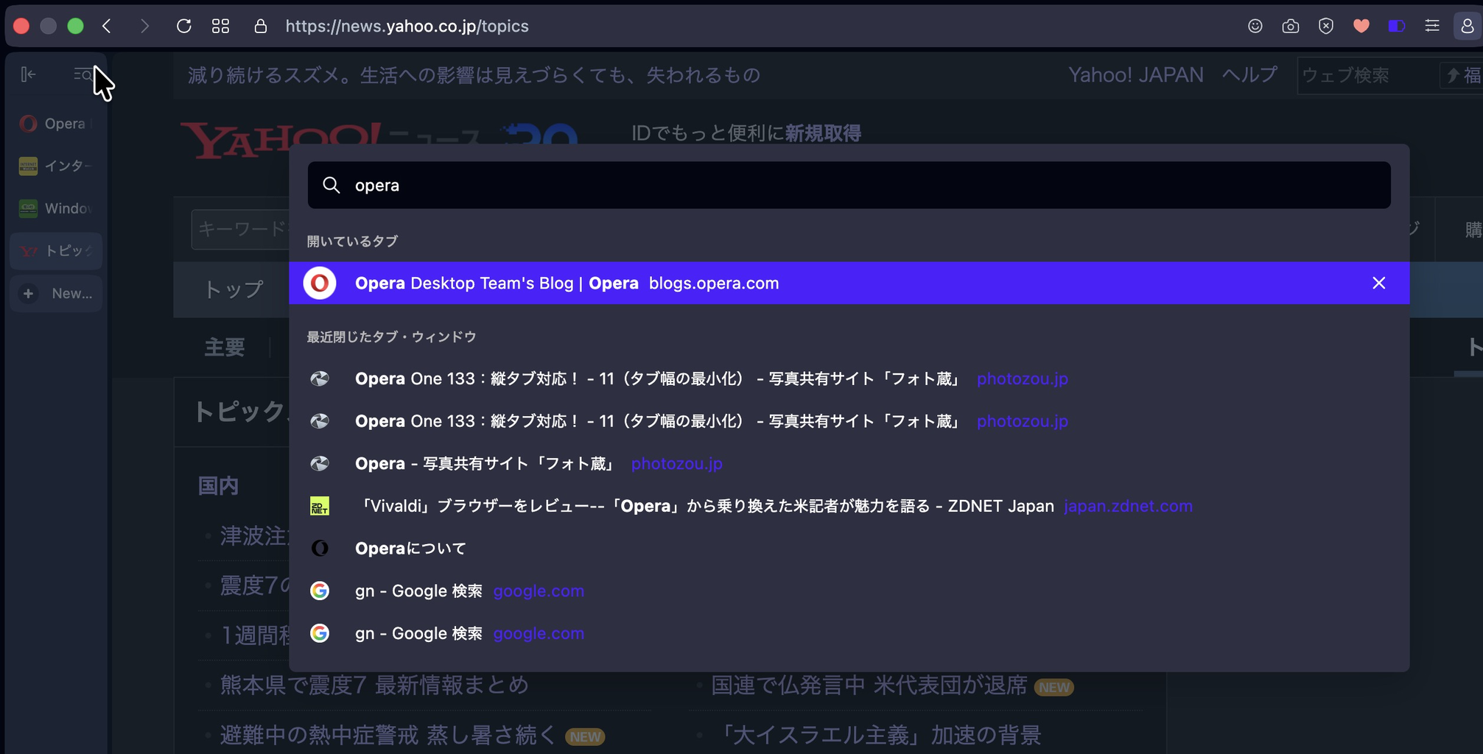Reopen second gn - Google 検索 entry

click(849, 634)
